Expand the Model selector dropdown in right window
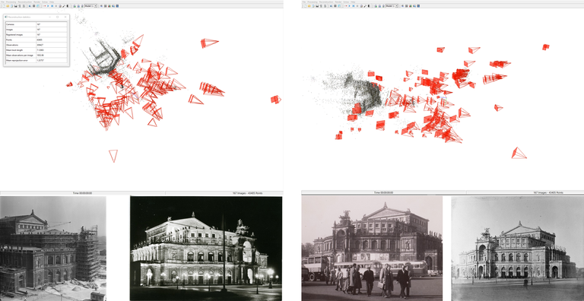The height and width of the screenshot is (301, 584). (392, 6)
